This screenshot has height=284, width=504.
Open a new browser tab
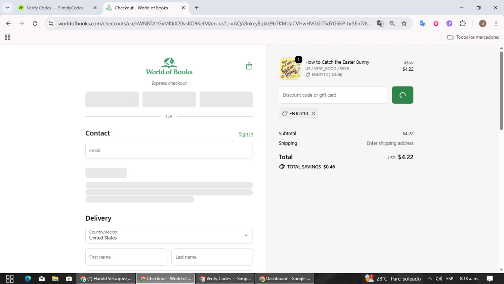(197, 8)
